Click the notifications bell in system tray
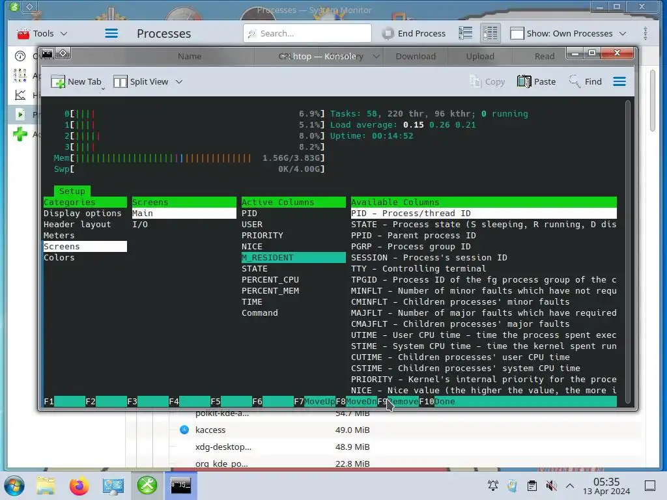 tap(492, 486)
